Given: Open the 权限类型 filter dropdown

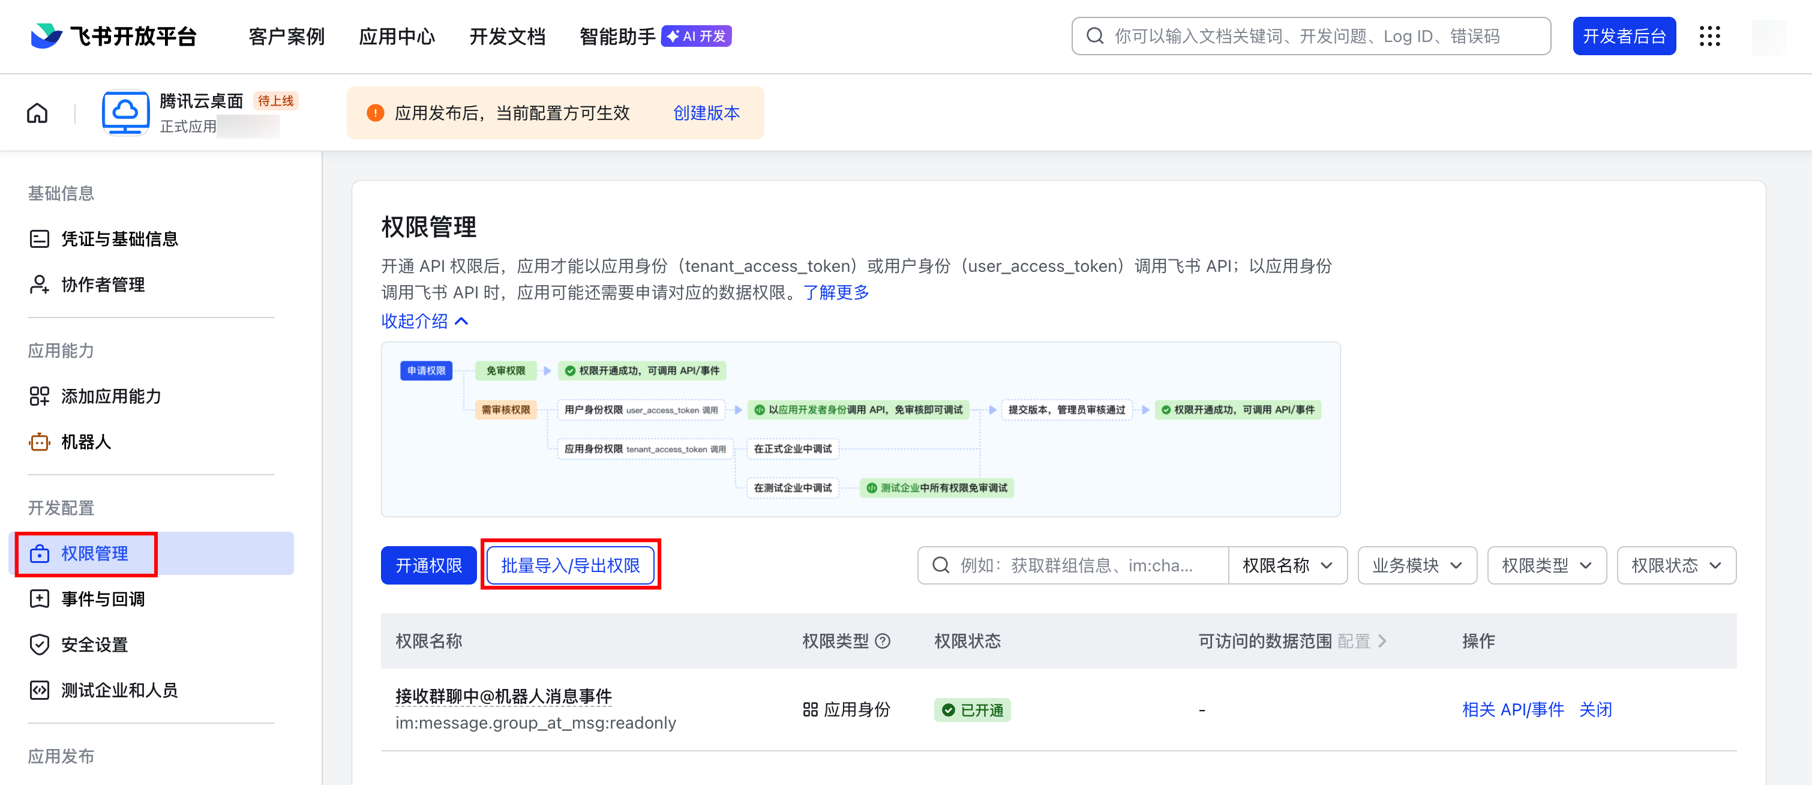Looking at the screenshot, I should (1546, 565).
